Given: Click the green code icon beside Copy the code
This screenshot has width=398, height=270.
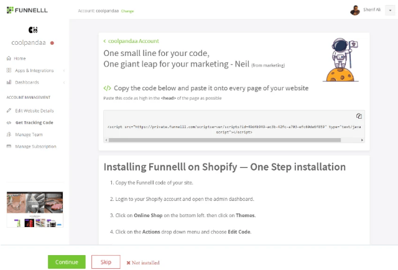Looking at the screenshot, I should point(107,88).
